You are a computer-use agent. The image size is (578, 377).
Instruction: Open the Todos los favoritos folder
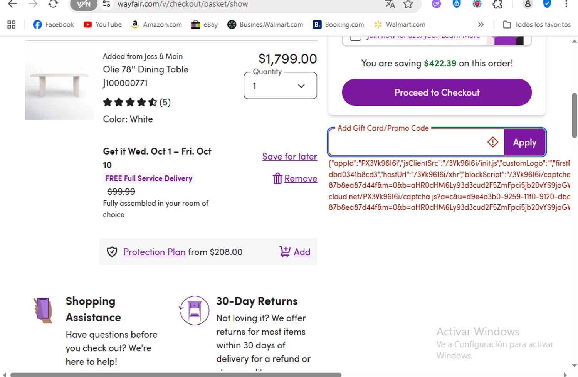coord(537,24)
